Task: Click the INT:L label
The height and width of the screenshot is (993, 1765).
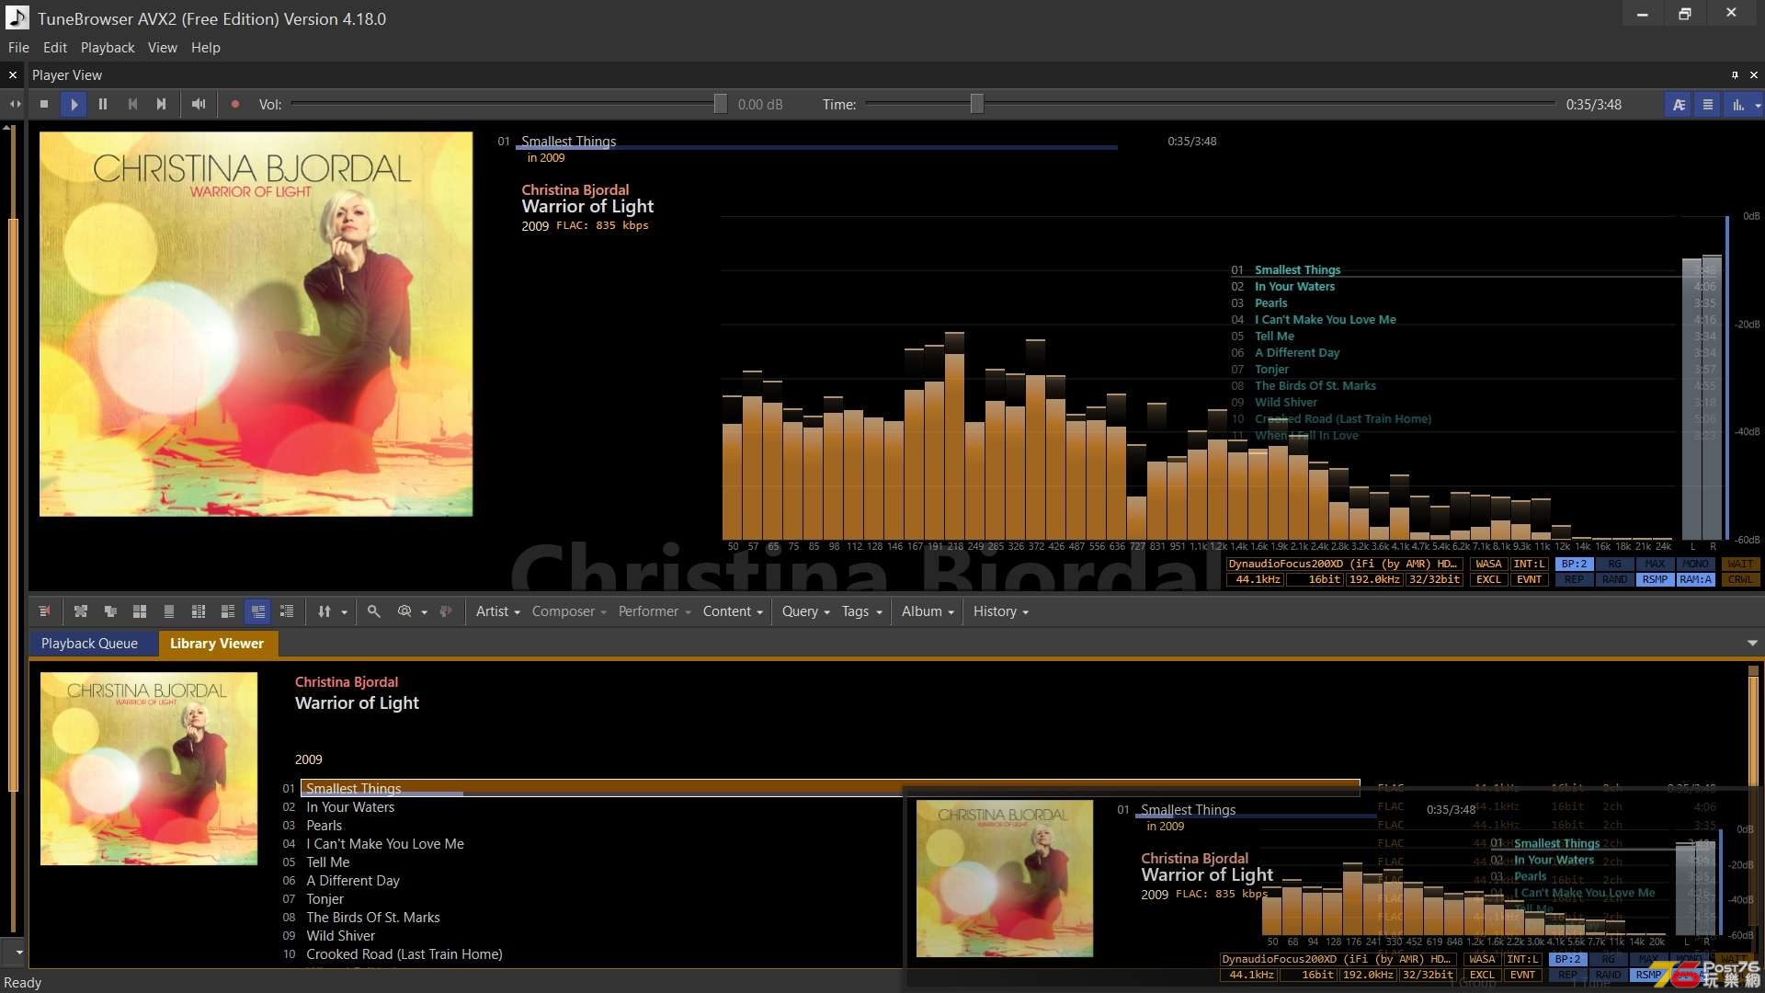Action: tap(1530, 565)
